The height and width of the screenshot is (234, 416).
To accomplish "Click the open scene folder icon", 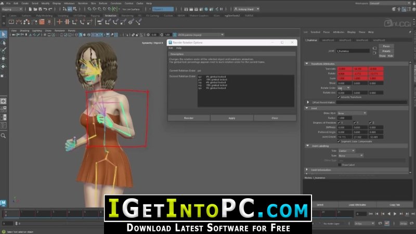I will tap(35, 9).
